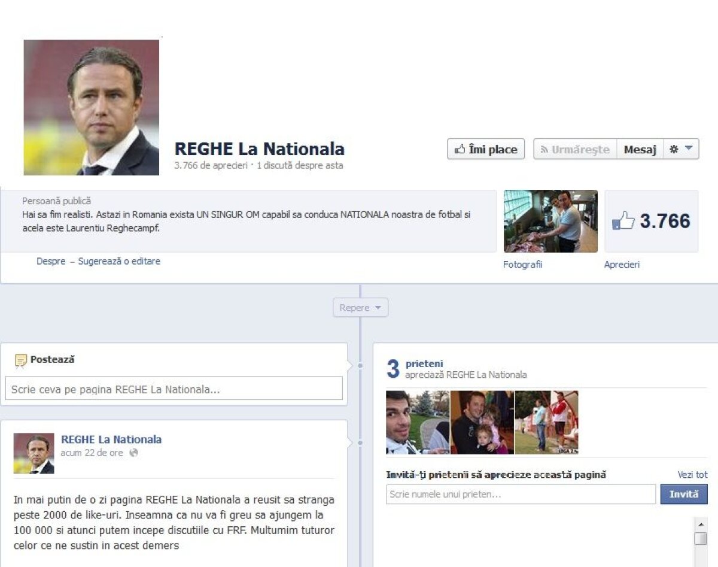Click the Postează note icon
This screenshot has height=567, width=718.
point(22,359)
